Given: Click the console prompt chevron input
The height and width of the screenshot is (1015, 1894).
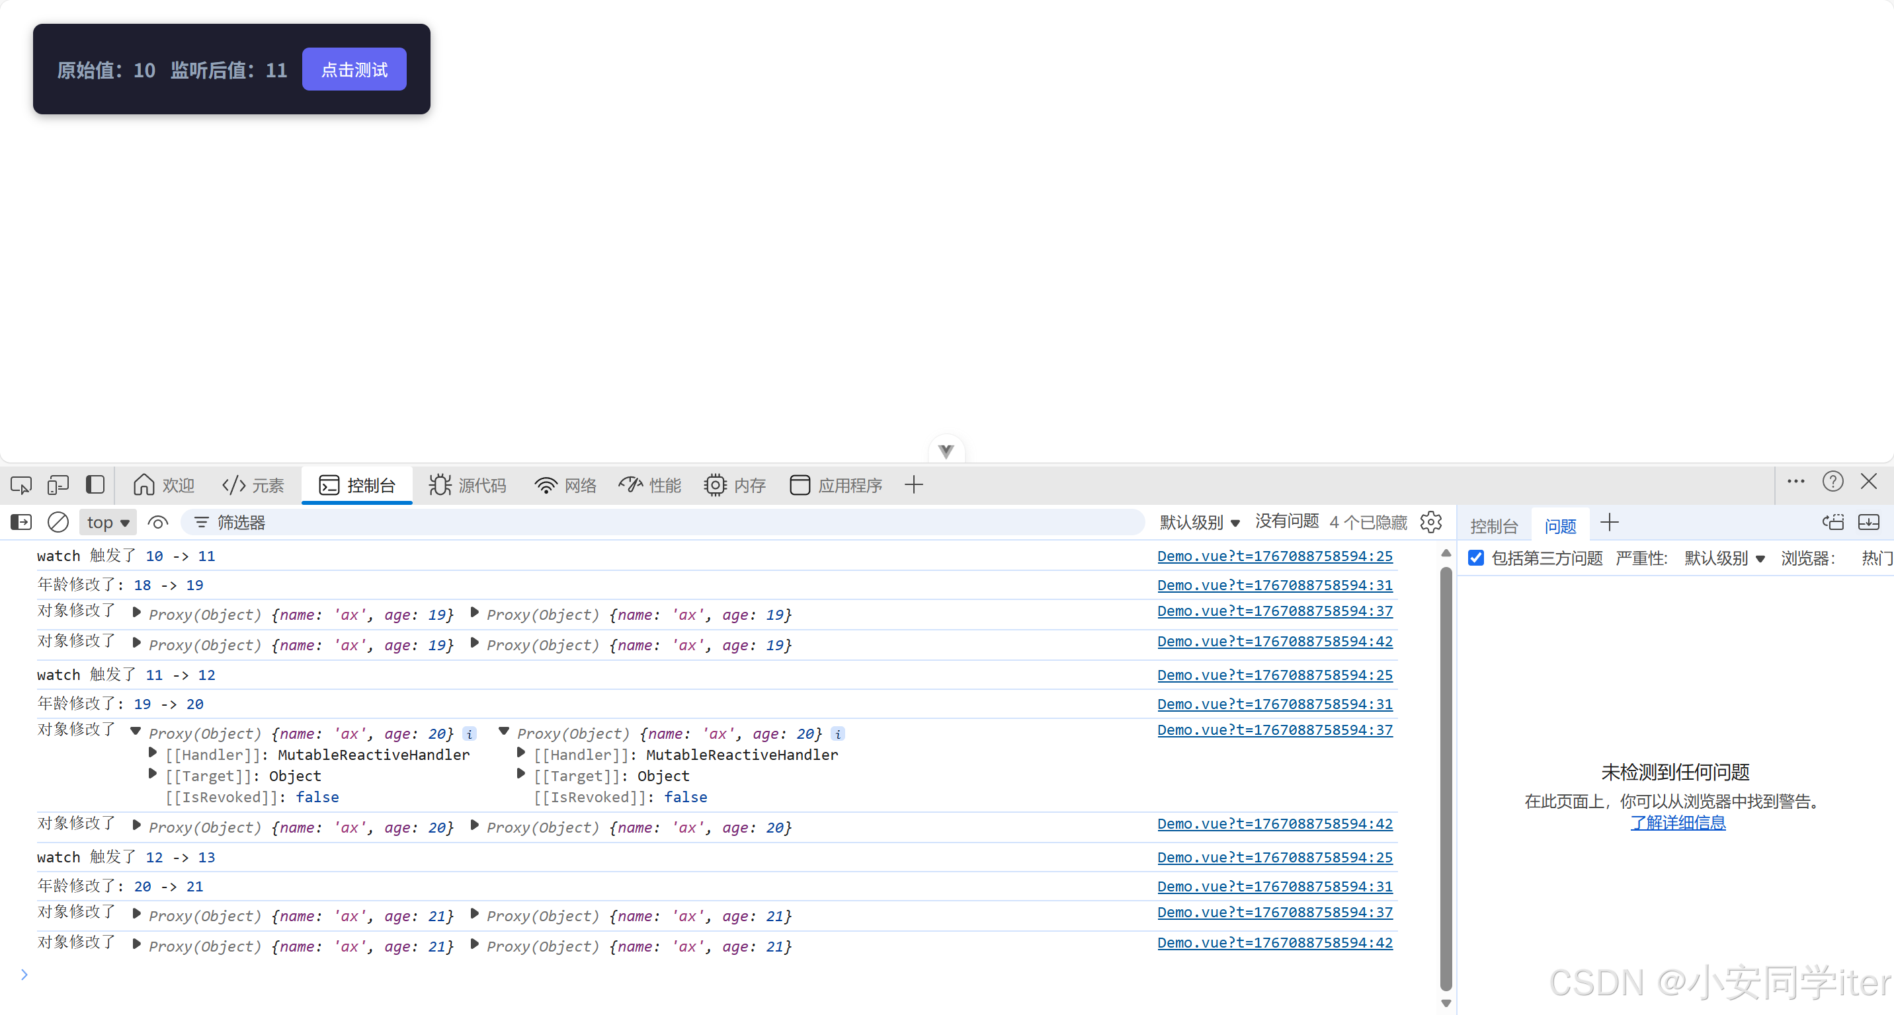Looking at the screenshot, I should (24, 975).
